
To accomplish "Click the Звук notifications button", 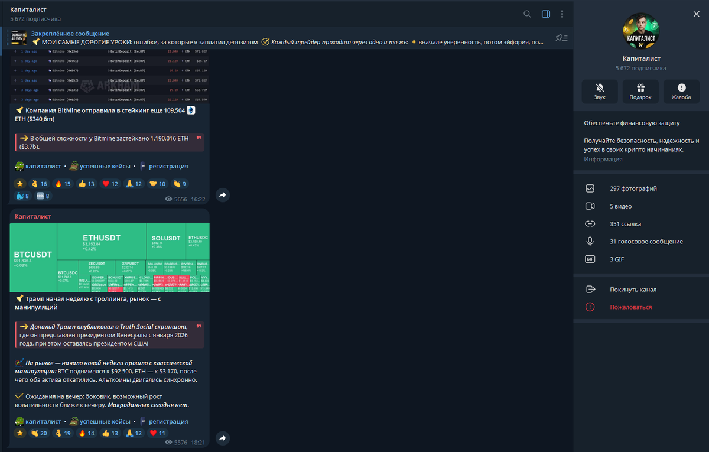I will 600,92.
